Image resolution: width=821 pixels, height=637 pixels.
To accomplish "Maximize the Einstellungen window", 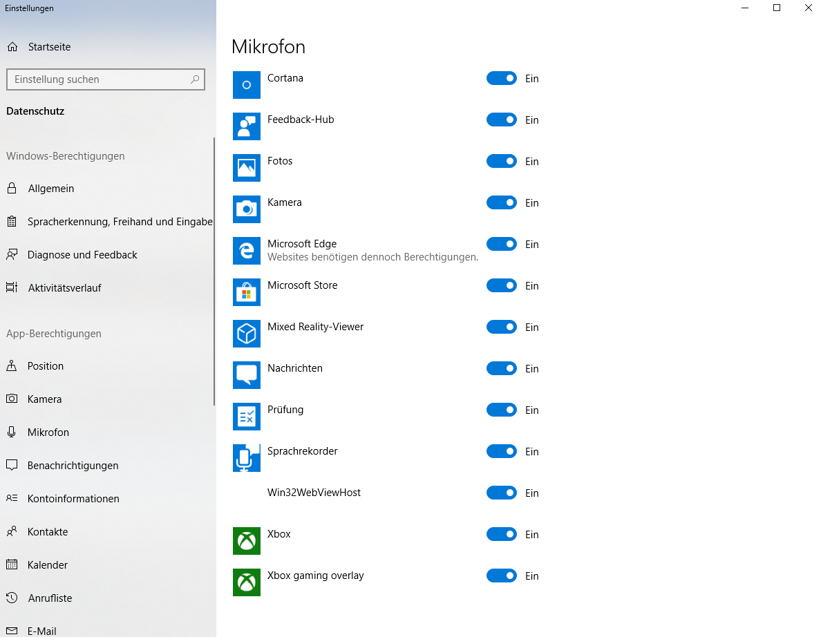I will [777, 8].
